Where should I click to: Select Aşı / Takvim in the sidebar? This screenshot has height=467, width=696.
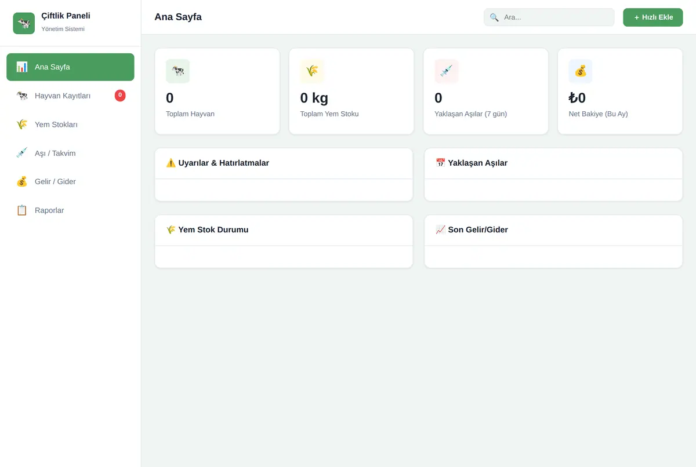pyautogui.click(x=70, y=153)
